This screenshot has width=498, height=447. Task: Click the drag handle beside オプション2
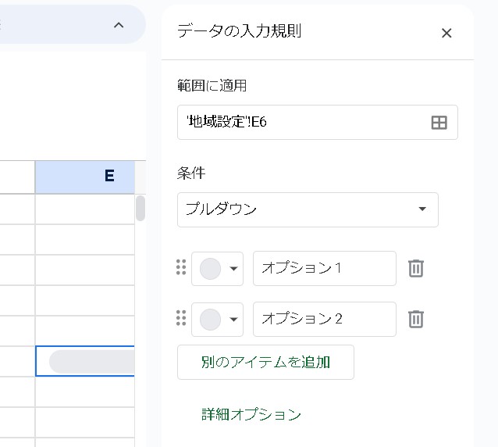[181, 319]
